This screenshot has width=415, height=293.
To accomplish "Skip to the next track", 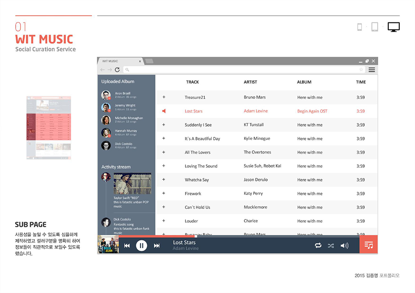I will pos(157,246).
